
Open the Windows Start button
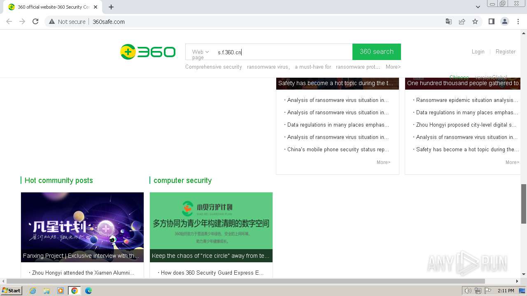click(11, 291)
